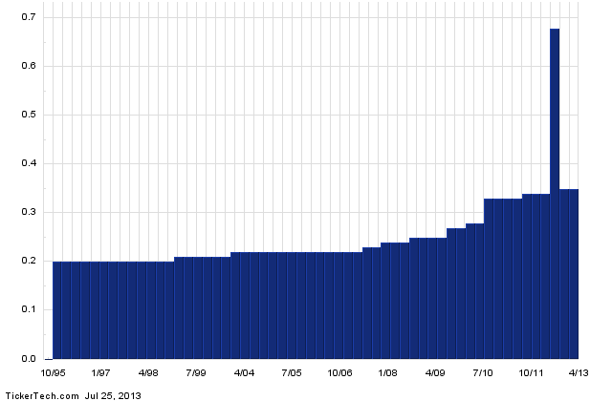Click the 0.4 y-axis label
Screen dimensions: 612x401
pos(29,163)
